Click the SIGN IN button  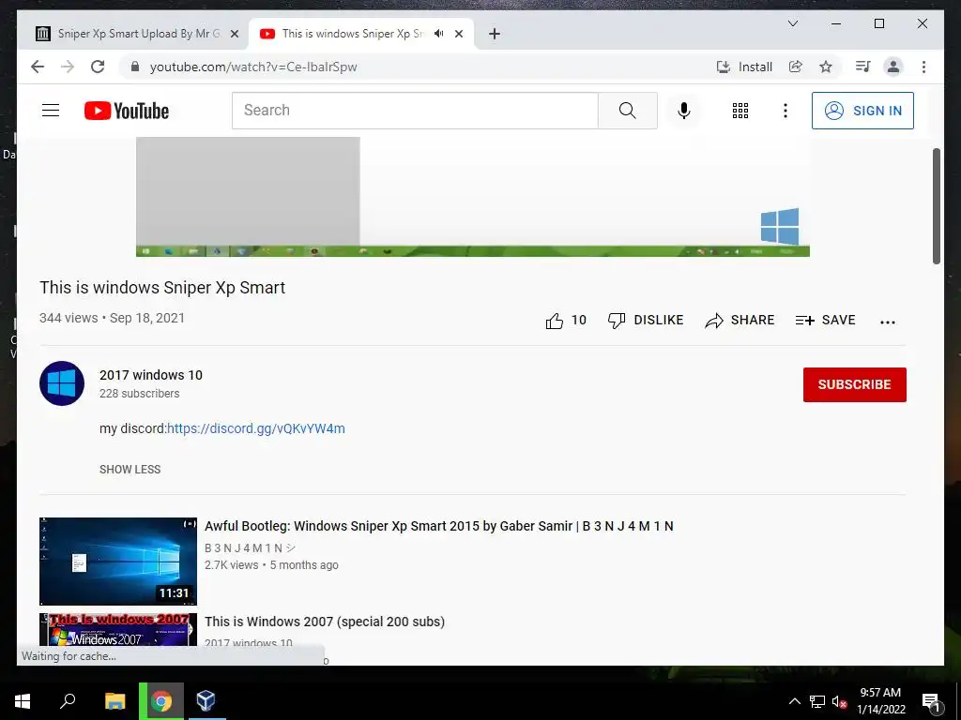click(x=862, y=111)
